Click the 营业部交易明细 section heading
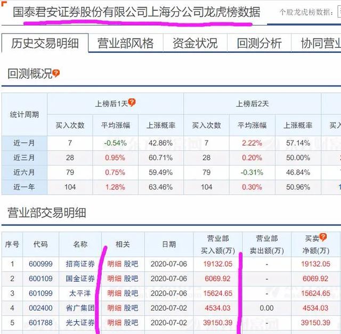The height and width of the screenshot is (334, 341). click(47, 212)
